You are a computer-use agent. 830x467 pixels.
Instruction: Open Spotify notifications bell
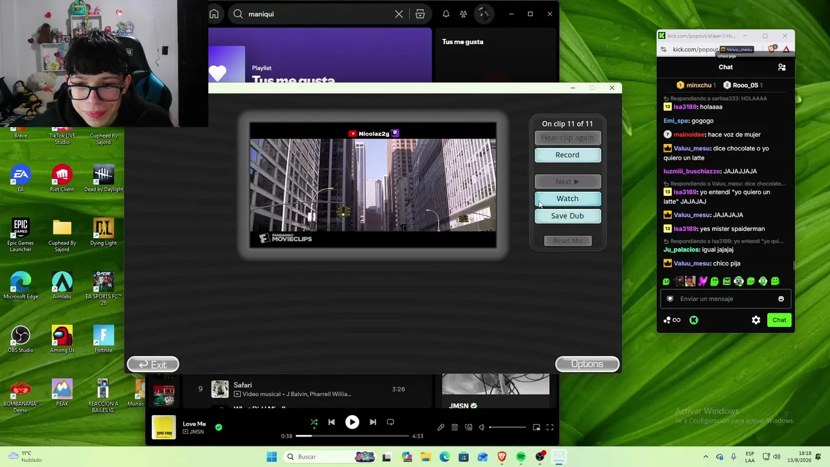click(446, 14)
